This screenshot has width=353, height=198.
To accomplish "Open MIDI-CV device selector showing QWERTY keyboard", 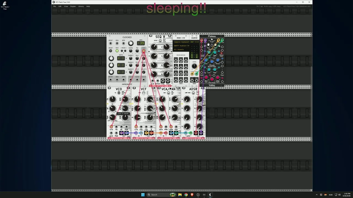I will 181,46.
